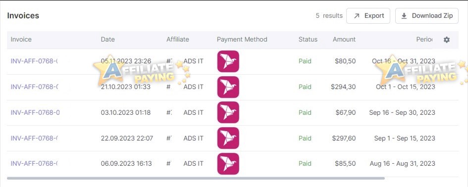The image size is (468, 187).
Task: Open the invoice dated 05.11.2023 23:26
Action: tap(34, 61)
